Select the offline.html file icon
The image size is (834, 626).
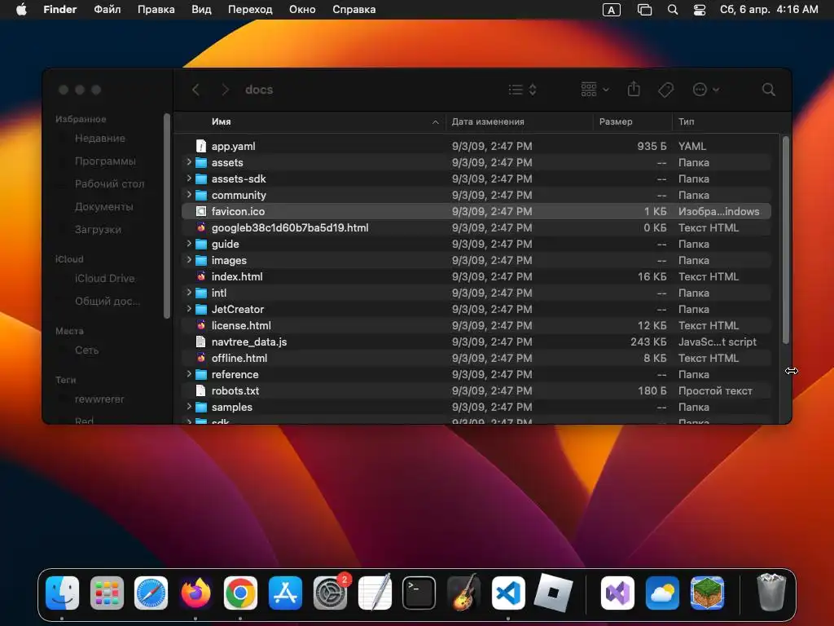click(201, 358)
